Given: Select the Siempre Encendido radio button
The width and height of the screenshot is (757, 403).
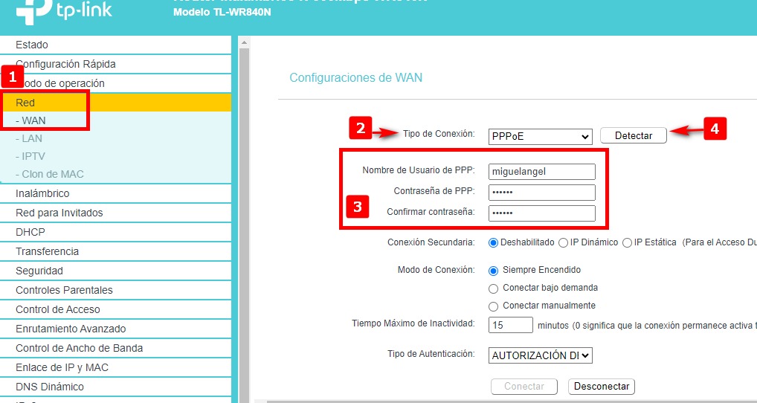Looking at the screenshot, I should [494, 271].
